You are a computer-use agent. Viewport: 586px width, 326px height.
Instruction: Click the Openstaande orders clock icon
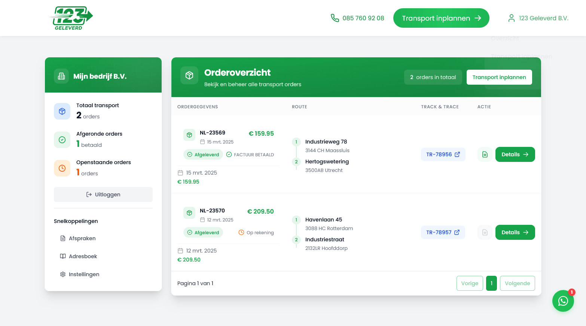point(62,168)
